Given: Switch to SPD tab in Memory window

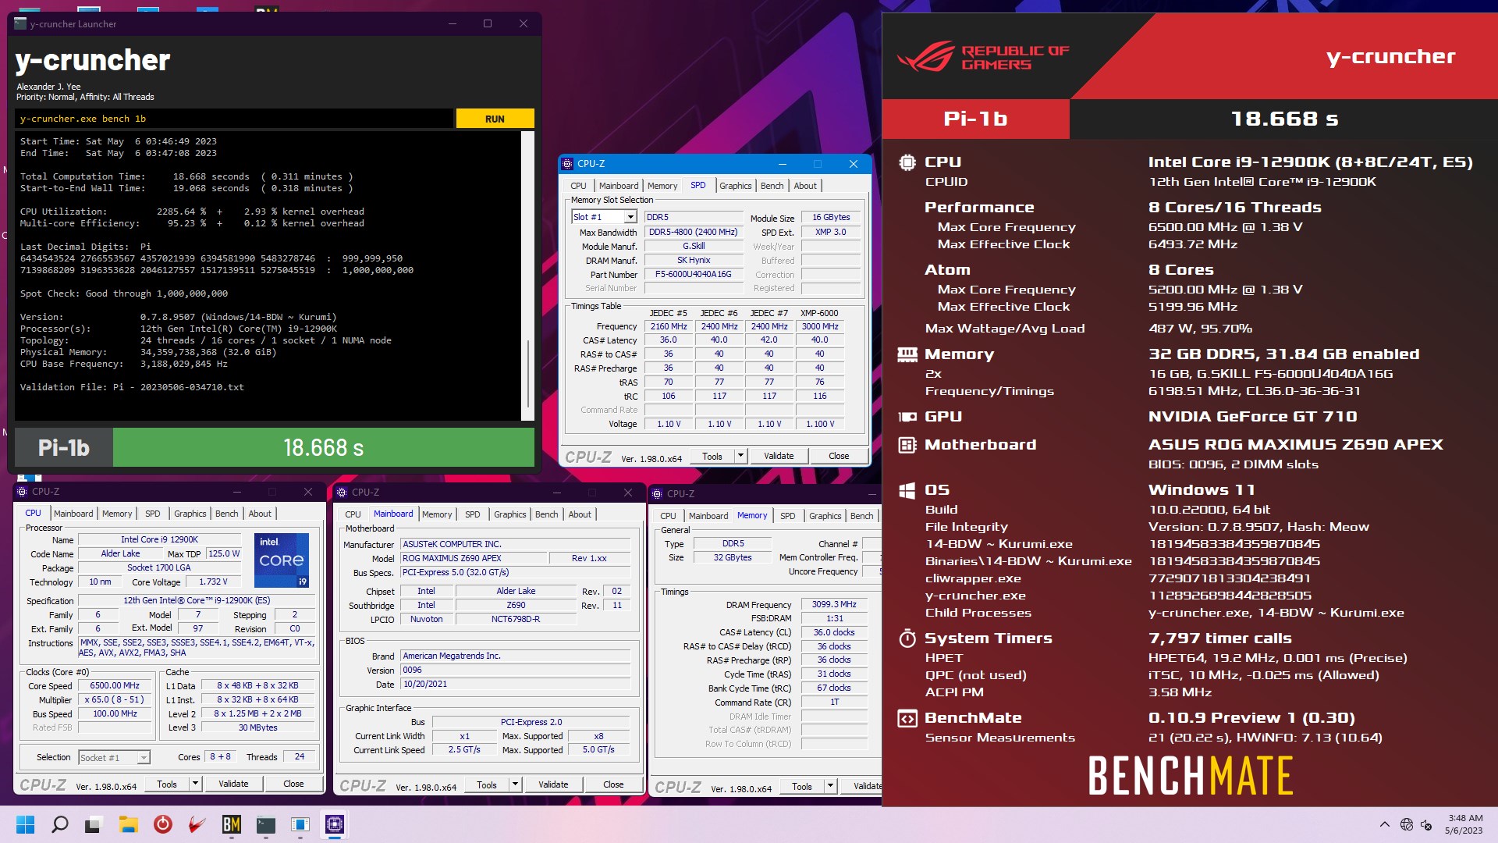Looking at the screenshot, I should click(788, 516).
